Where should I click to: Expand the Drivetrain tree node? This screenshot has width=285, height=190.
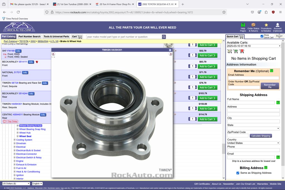pos(14,143)
